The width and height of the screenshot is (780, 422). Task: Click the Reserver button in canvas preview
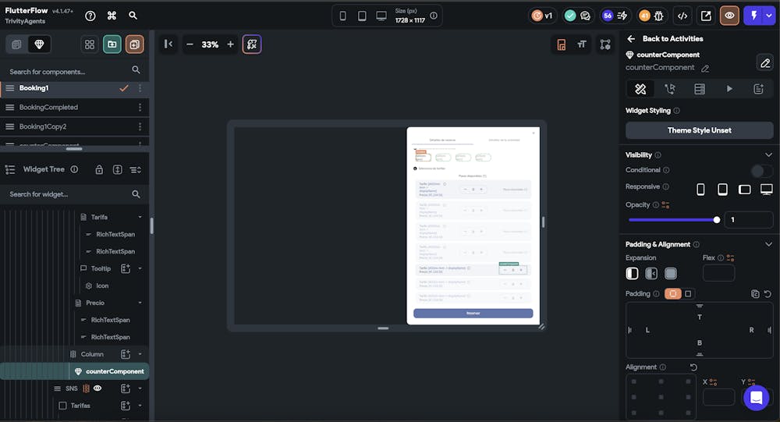pos(473,313)
